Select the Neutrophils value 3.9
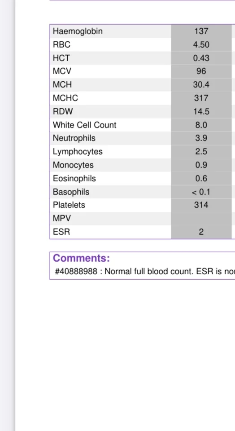Image resolution: width=235 pixels, height=431 pixels. pyautogui.click(x=201, y=138)
